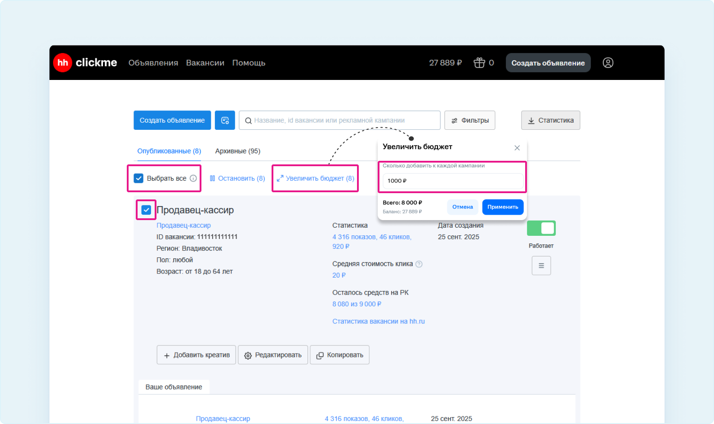Select the Ваше объявление tab
The image size is (714, 424).
(174, 387)
